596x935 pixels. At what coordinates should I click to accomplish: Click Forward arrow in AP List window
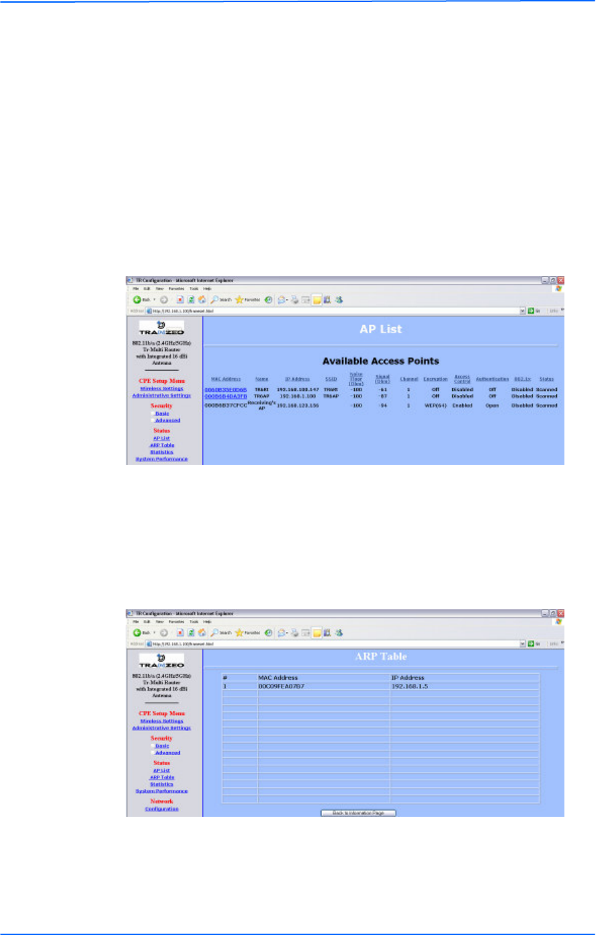164,300
